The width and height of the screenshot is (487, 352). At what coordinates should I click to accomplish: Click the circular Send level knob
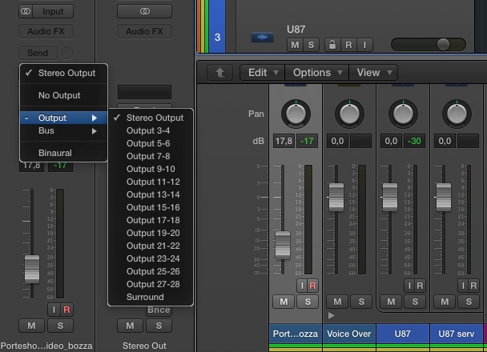click(67, 53)
